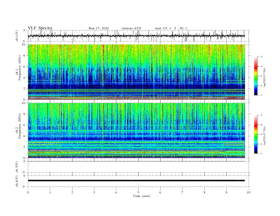Screen dimensions: 280x216
Task: Click the 'VLF Spectra' title text
Action: point(40,28)
